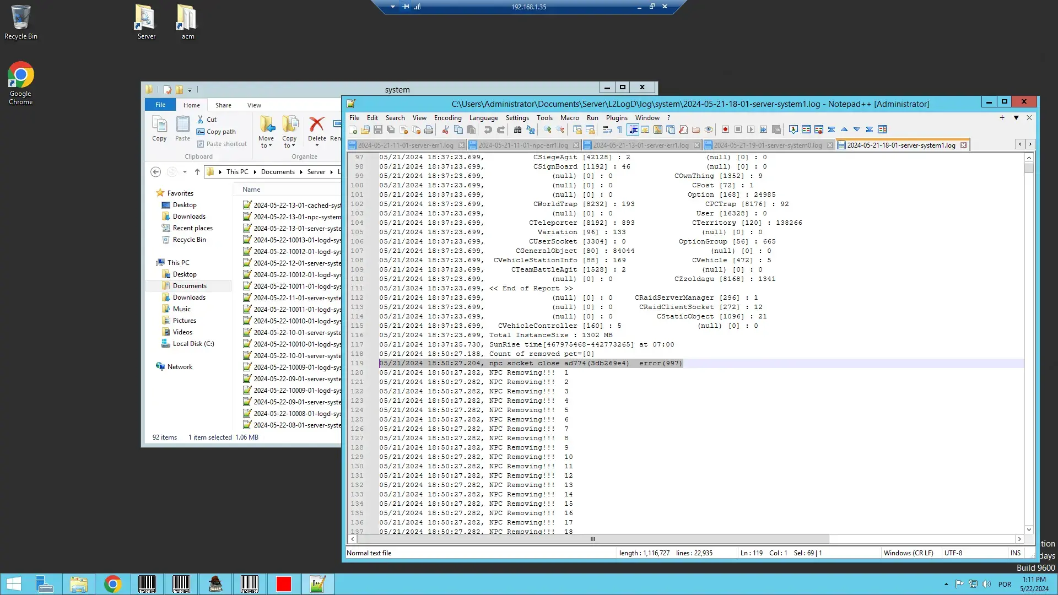Viewport: 1058px width, 595px height.
Task: Click the vertical scrollbar thumb in Notepad++
Action: tap(1029, 167)
